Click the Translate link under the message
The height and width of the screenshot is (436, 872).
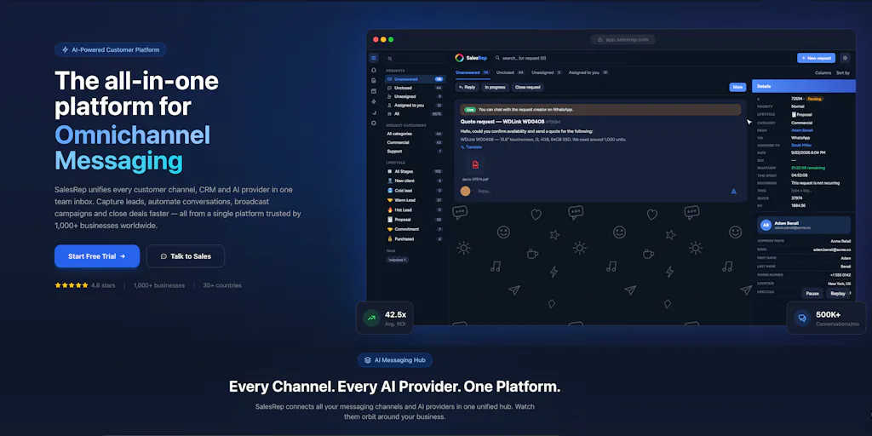[471, 147]
